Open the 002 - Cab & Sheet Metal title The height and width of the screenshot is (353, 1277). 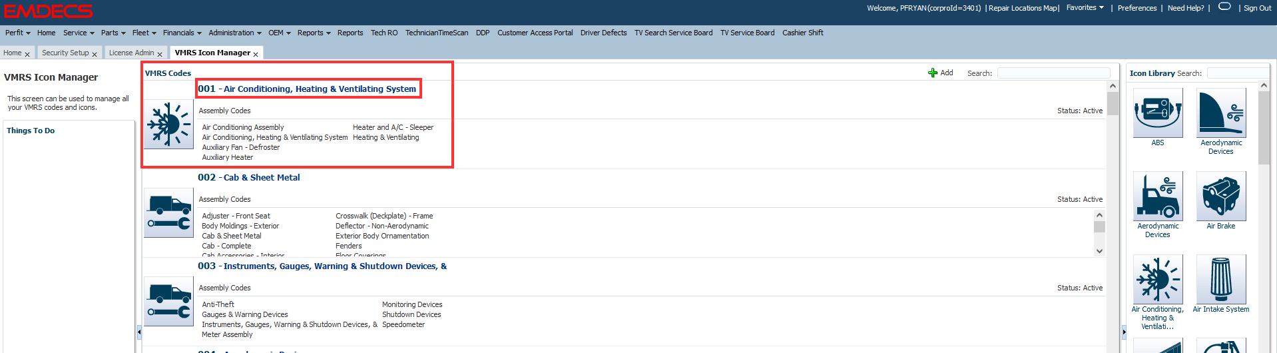tap(249, 177)
